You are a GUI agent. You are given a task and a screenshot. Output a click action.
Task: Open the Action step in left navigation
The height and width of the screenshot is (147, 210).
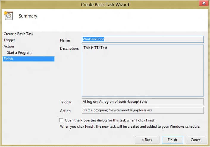(9, 46)
